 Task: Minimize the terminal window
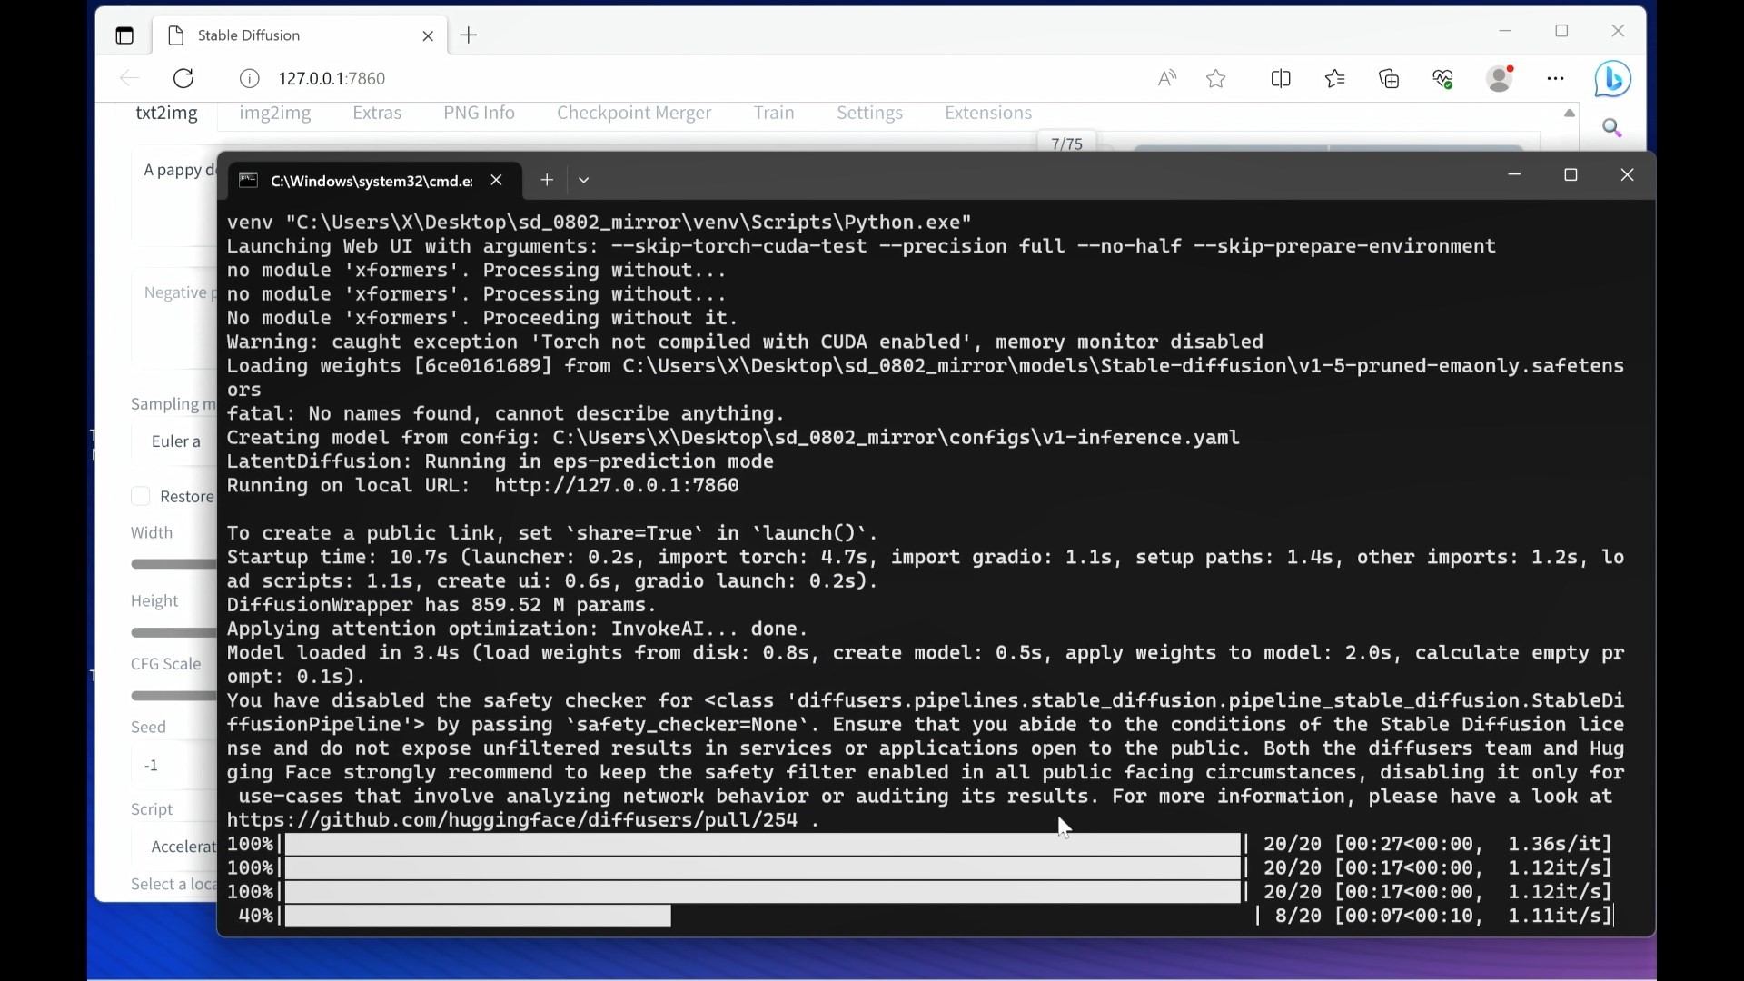(1514, 174)
